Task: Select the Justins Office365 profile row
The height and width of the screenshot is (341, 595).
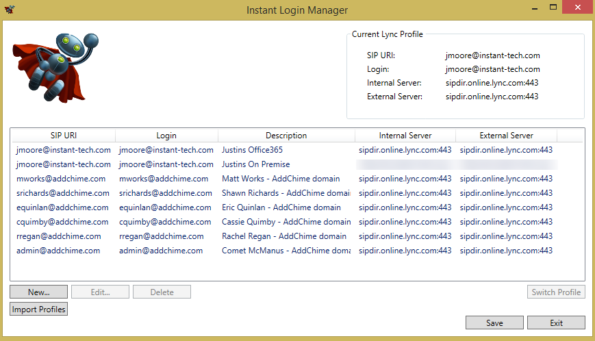Action: 297,150
